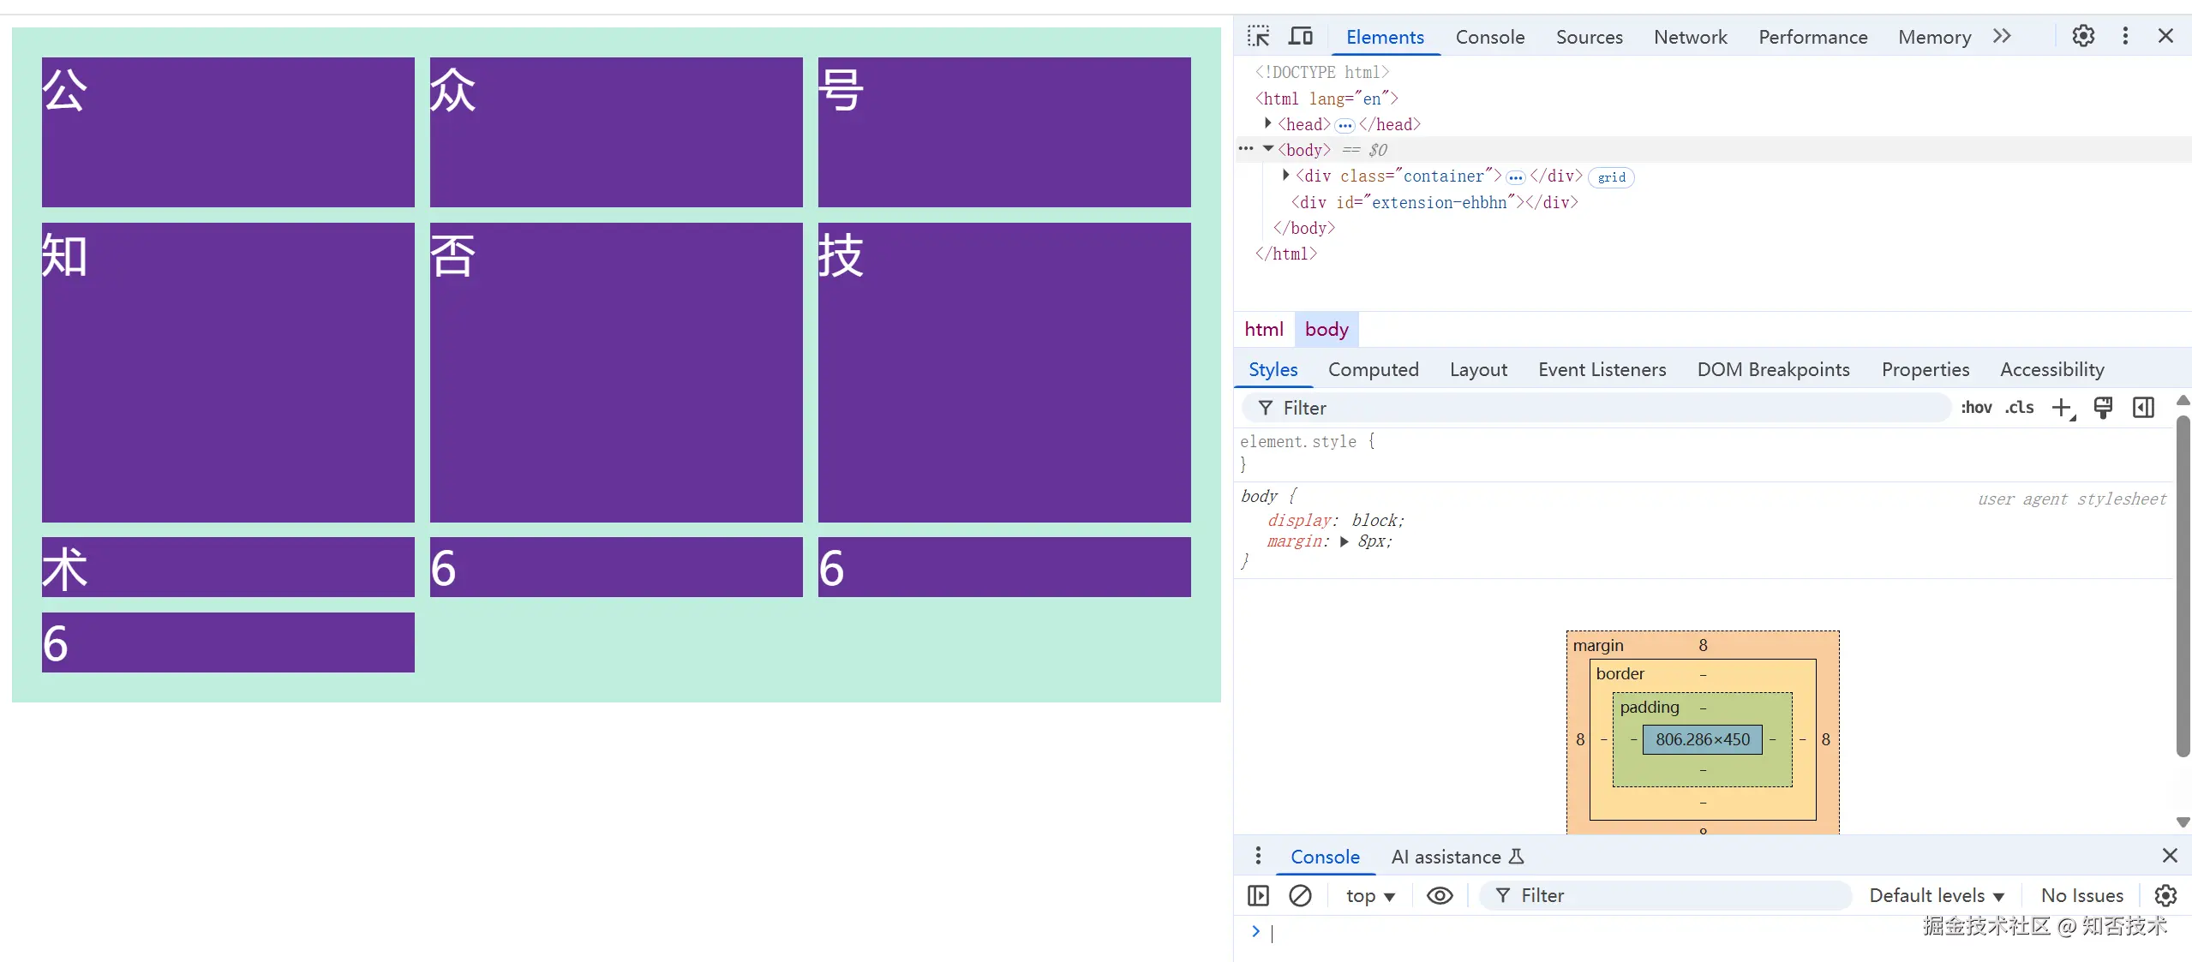The width and height of the screenshot is (2192, 962).
Task: Expand the div container node
Action: [1285, 175]
